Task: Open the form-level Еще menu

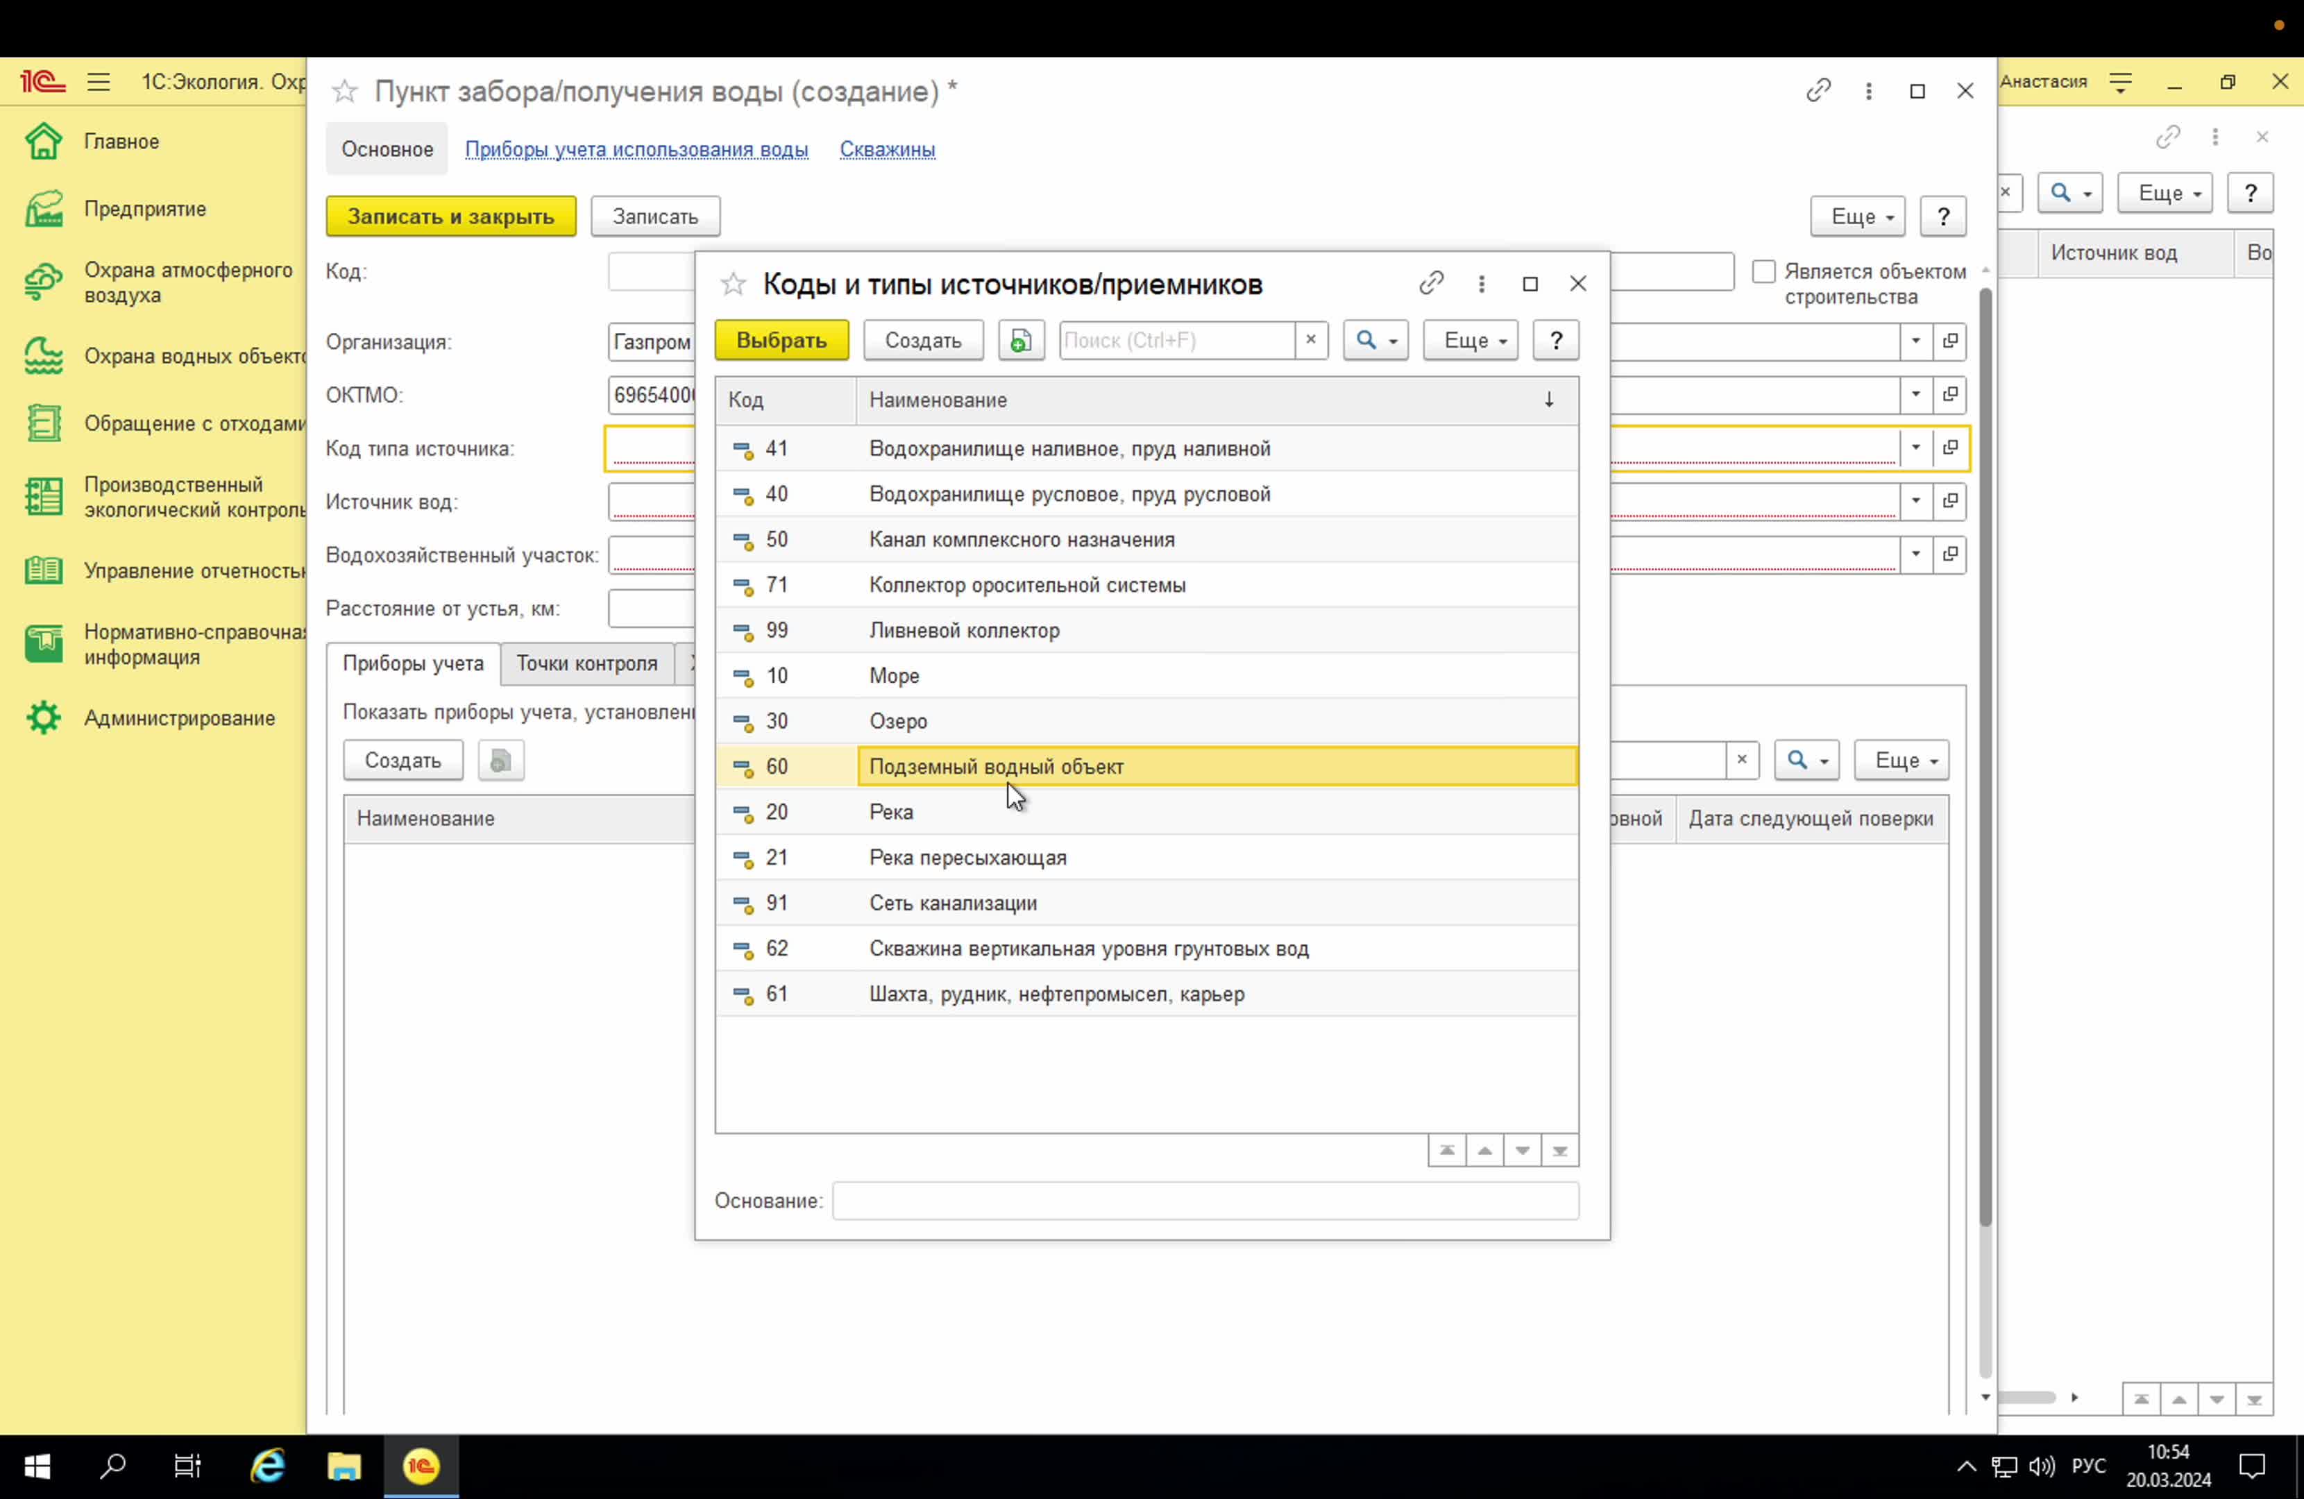Action: click(1857, 216)
